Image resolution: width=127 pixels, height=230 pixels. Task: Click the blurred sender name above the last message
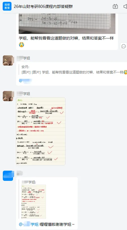coord(20,173)
